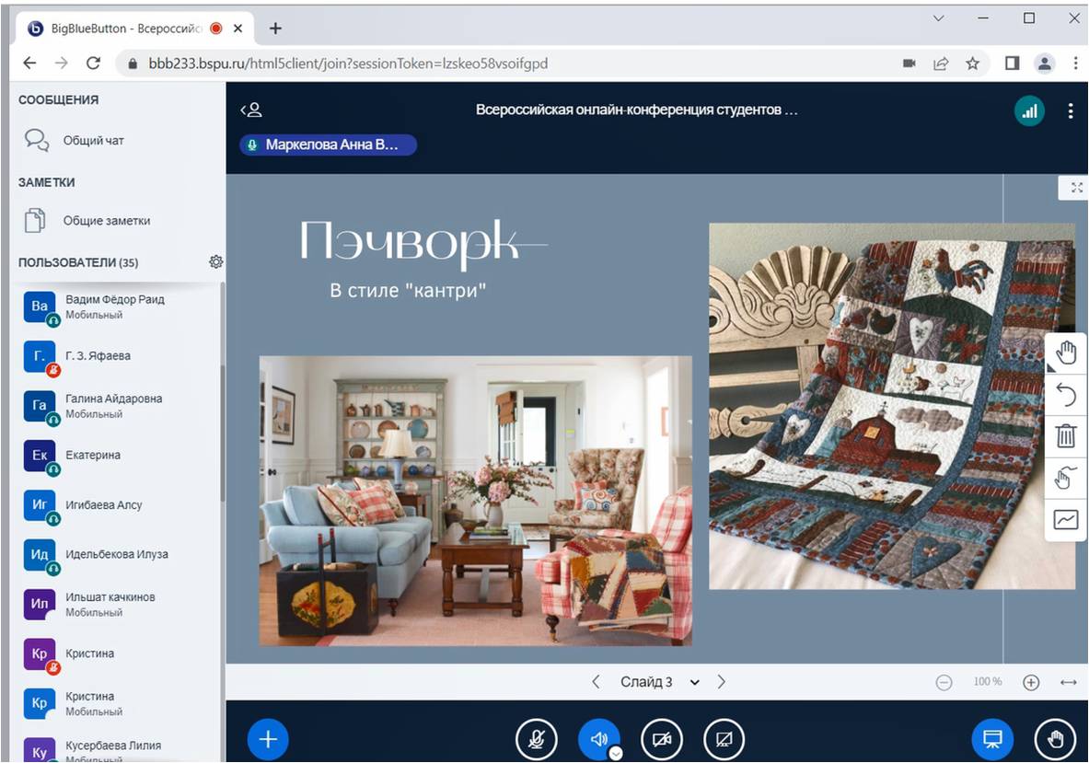Open manage users gear icon
The height and width of the screenshot is (763, 1089).
tap(216, 262)
